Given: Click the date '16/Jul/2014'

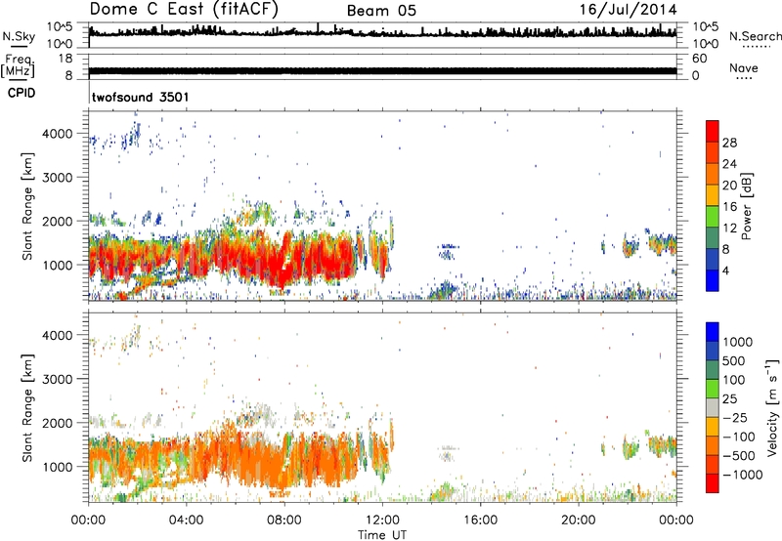Looking at the screenshot, I should (x=628, y=10).
